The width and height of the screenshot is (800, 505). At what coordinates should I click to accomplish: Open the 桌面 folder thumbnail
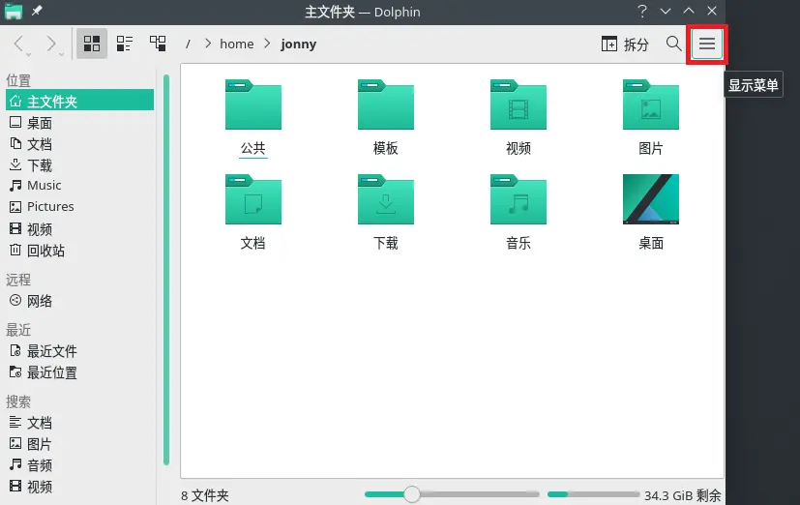point(651,199)
